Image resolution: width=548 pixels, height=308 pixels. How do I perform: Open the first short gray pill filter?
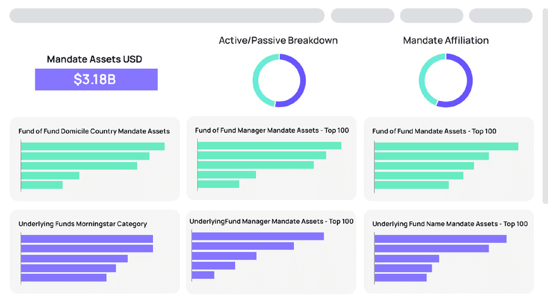pyautogui.click(x=362, y=16)
